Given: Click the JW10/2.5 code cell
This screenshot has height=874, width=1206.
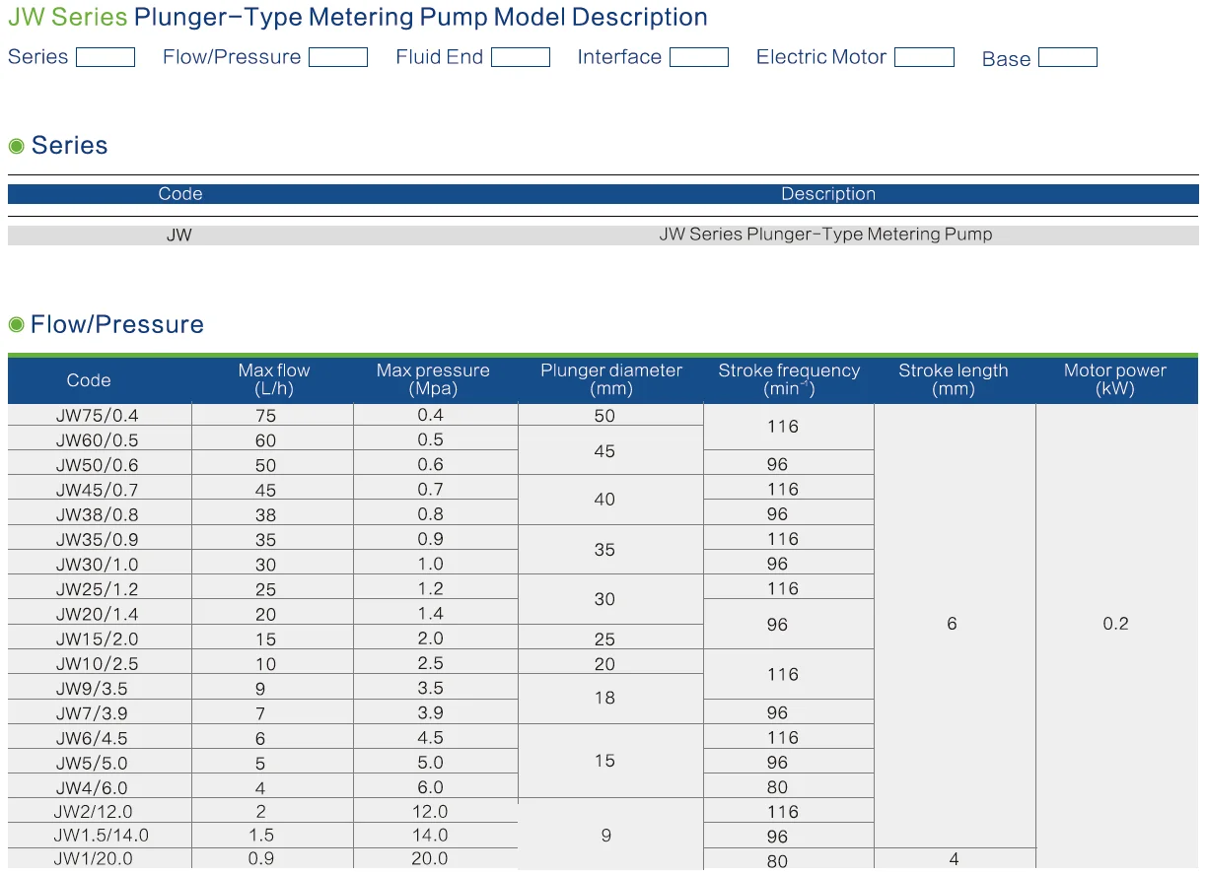Looking at the screenshot, I should (x=97, y=663).
